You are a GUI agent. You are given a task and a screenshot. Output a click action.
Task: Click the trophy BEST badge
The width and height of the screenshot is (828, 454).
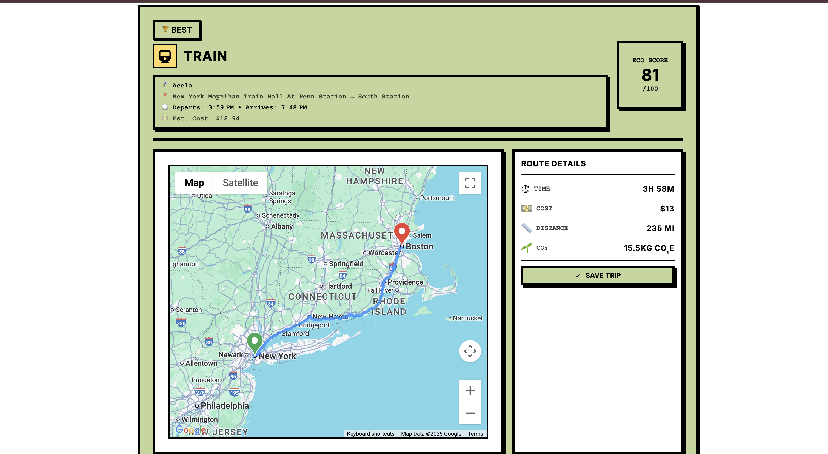point(177,30)
